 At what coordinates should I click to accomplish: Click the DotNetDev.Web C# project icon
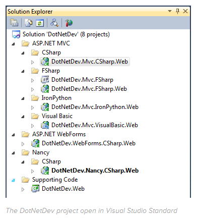(35, 189)
